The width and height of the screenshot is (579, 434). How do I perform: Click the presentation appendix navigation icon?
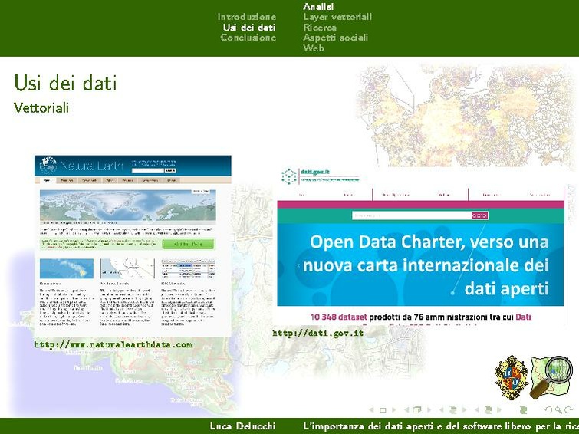click(523, 409)
